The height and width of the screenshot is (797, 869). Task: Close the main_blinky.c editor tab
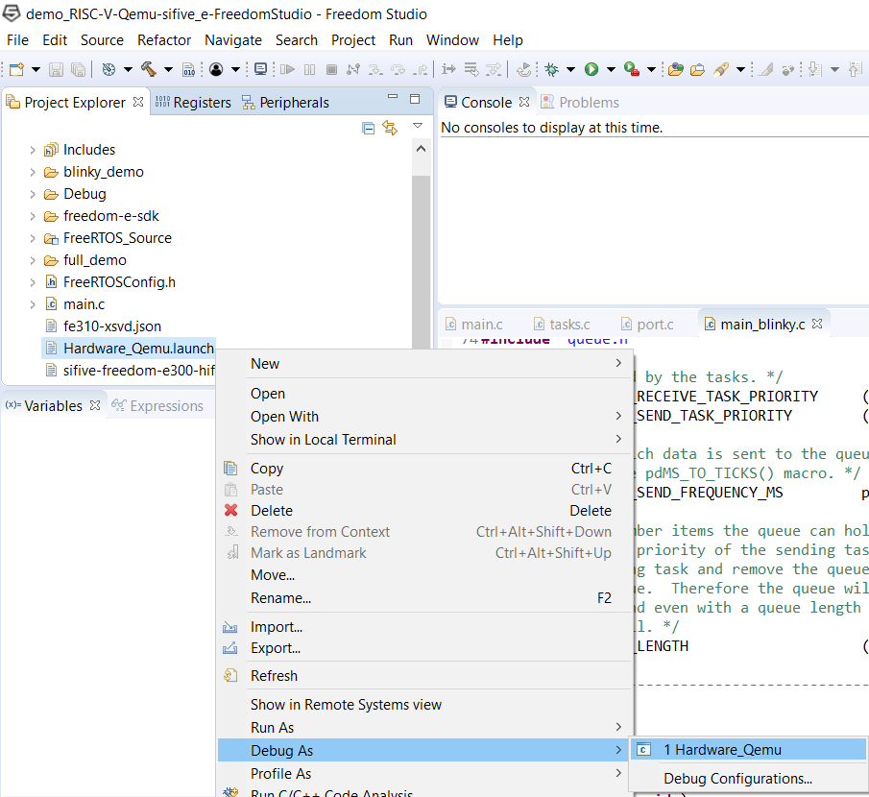(x=817, y=324)
